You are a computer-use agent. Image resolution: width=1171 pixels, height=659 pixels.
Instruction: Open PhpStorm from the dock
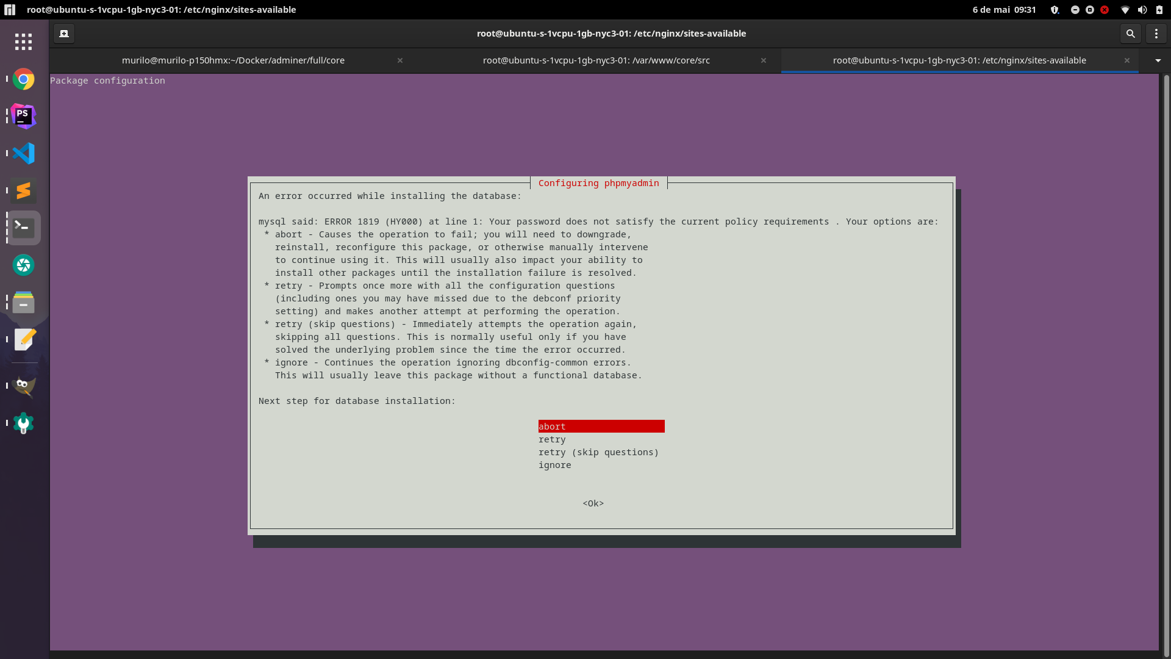pyautogui.click(x=23, y=116)
